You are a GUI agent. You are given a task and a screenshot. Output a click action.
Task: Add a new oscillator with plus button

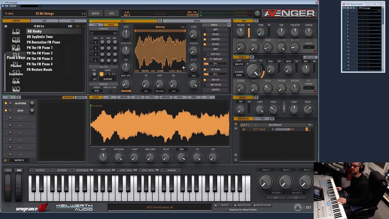pyautogui.click(x=160, y=21)
